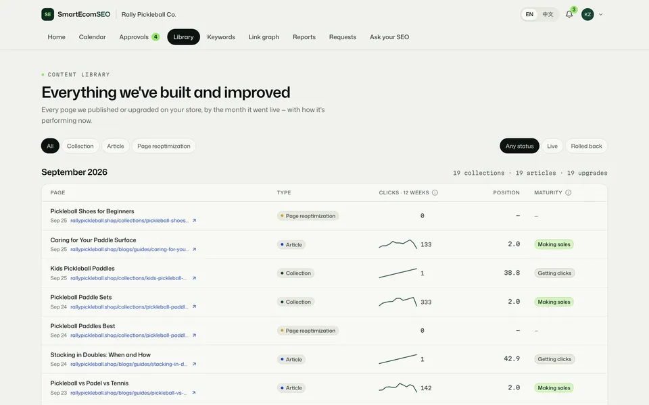Open external link icon for Pickleball vs Padel vs Tennis

(194, 393)
